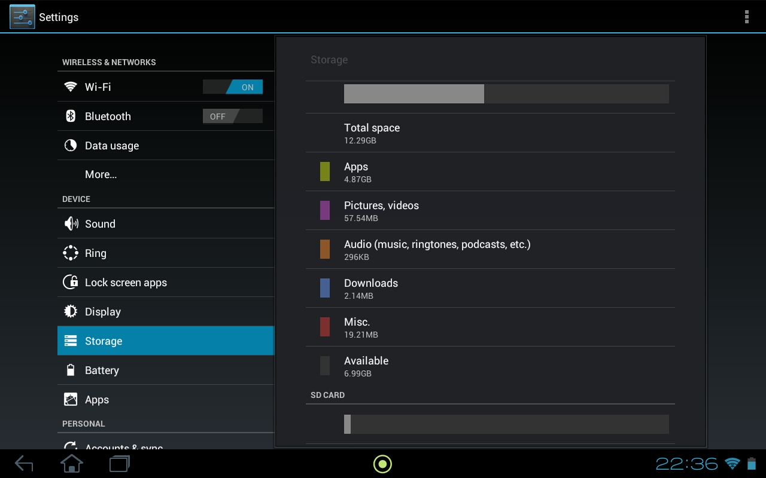
Task: Open Pictures, videos storage entry
Action: pos(490,210)
